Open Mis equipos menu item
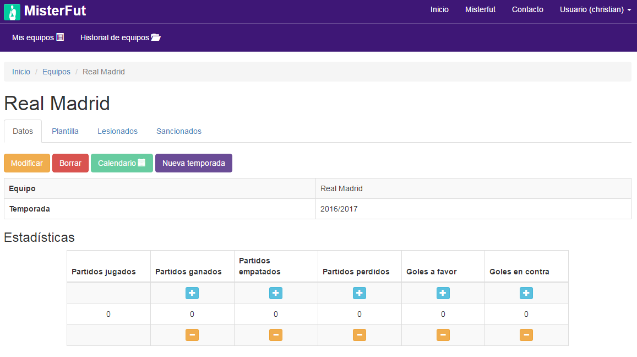637x357 pixels. [38, 37]
